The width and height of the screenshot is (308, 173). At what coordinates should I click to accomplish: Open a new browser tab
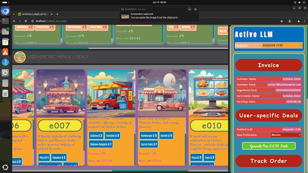(57, 14)
